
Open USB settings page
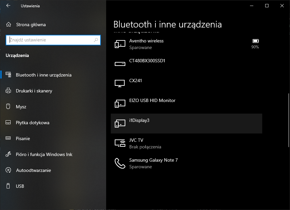click(20, 186)
